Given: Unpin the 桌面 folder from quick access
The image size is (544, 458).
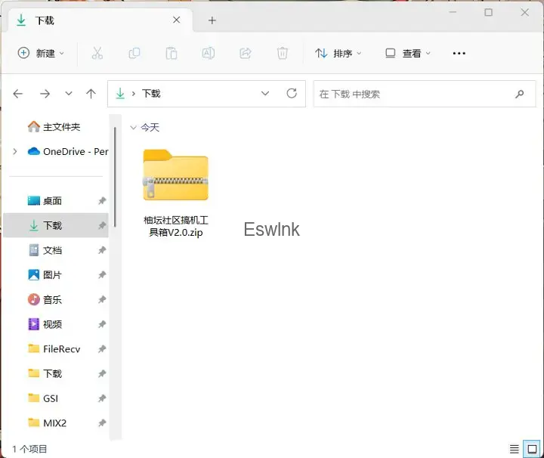Looking at the screenshot, I should pyautogui.click(x=102, y=201).
